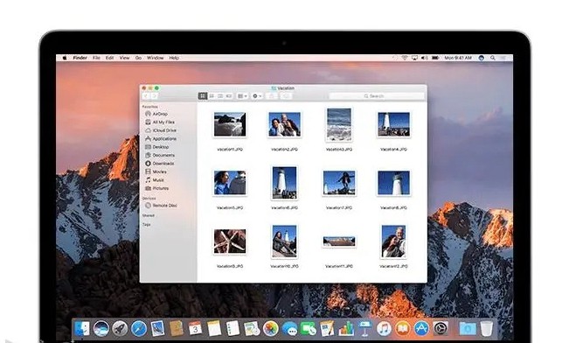This screenshot has width=569, height=343.
Task: Click the back navigation arrow
Action: (146, 96)
